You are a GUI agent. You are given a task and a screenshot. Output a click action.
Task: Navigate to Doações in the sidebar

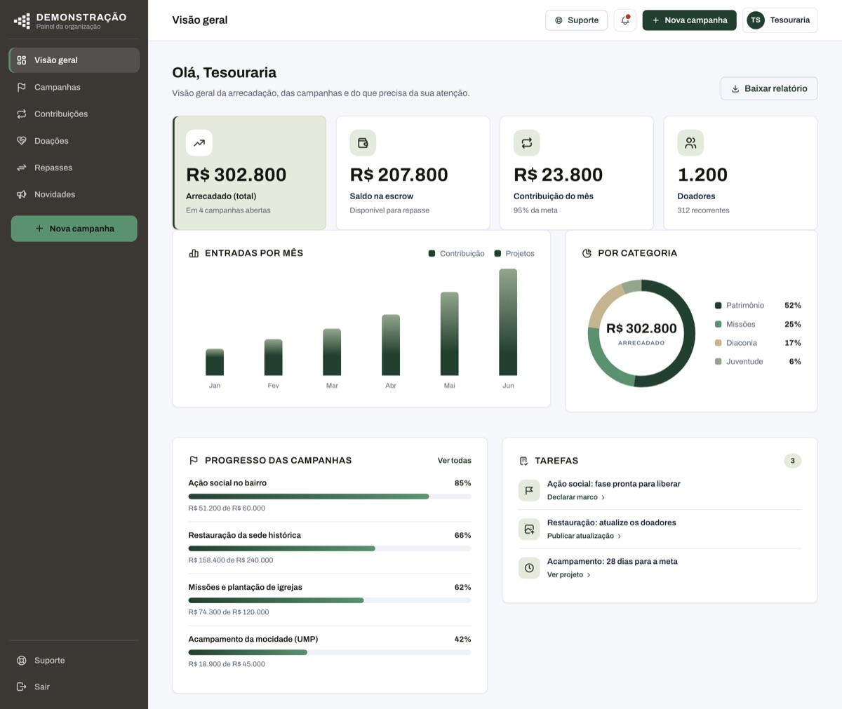tap(74, 141)
